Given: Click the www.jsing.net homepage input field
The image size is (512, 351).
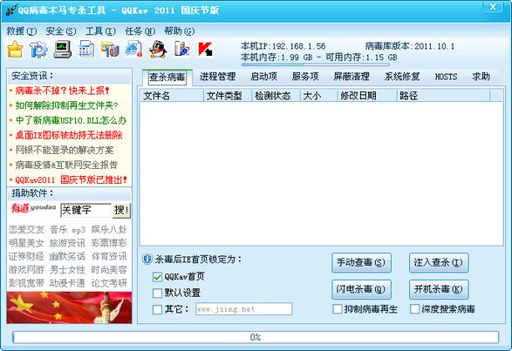Looking at the screenshot, I should 243,309.
